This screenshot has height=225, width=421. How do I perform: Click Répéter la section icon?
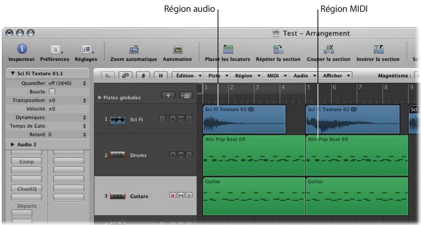coord(278,49)
